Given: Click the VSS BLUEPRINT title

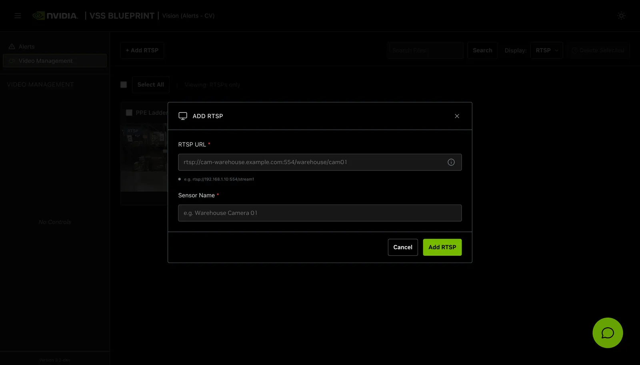Looking at the screenshot, I should tap(122, 16).
